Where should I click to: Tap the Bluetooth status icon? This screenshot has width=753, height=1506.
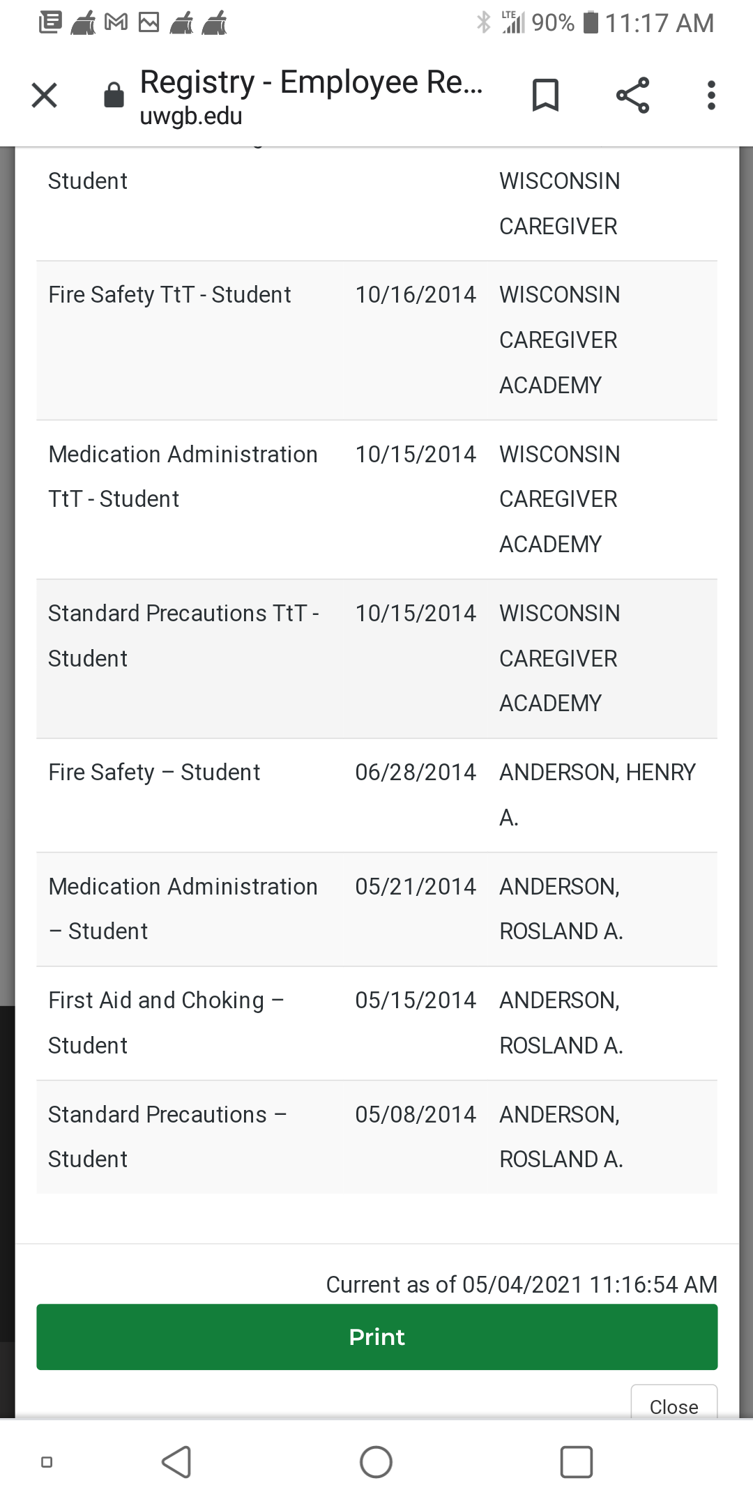pyautogui.click(x=483, y=23)
